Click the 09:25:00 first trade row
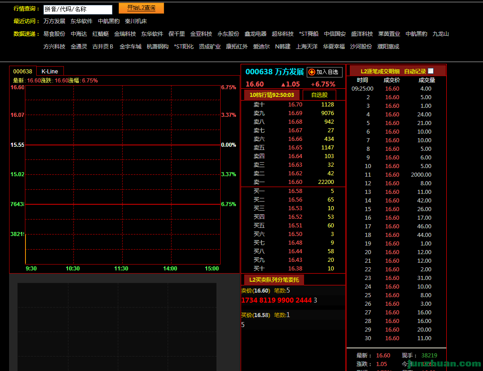 click(396, 89)
